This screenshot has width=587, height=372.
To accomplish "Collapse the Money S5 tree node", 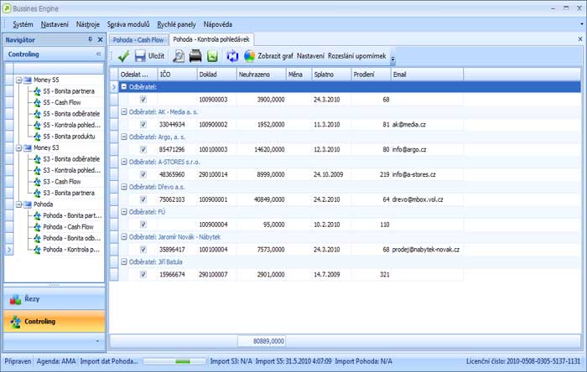I will [x=19, y=80].
